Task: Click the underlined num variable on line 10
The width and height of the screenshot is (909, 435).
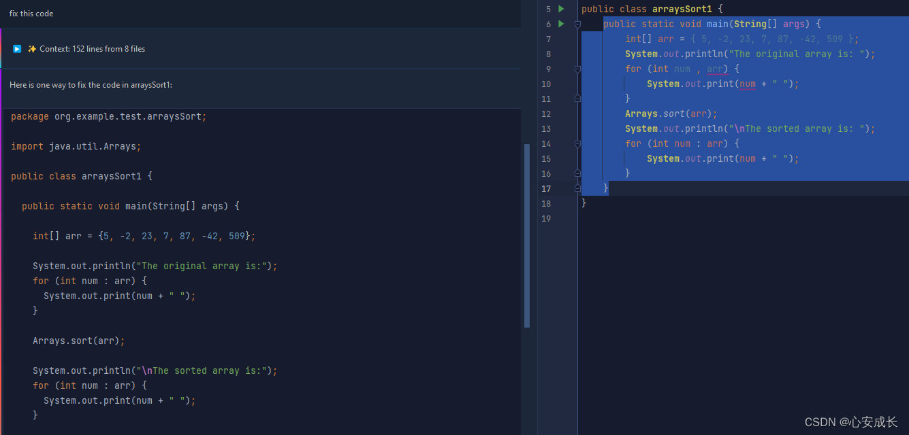Action: click(x=747, y=84)
